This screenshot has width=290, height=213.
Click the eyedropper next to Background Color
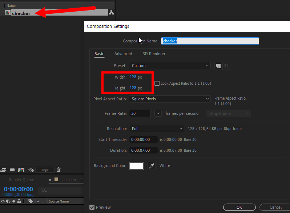[x=152, y=166]
